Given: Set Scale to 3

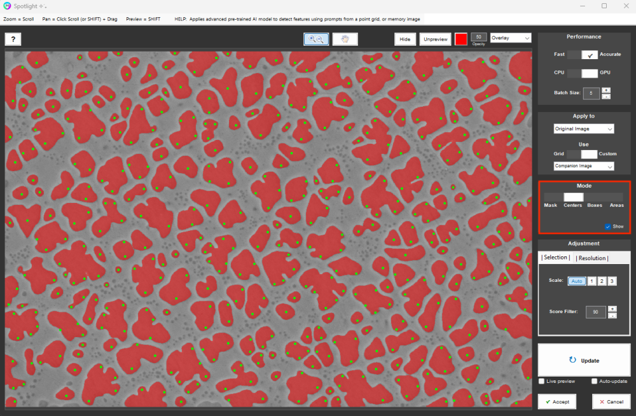Looking at the screenshot, I should coord(612,281).
